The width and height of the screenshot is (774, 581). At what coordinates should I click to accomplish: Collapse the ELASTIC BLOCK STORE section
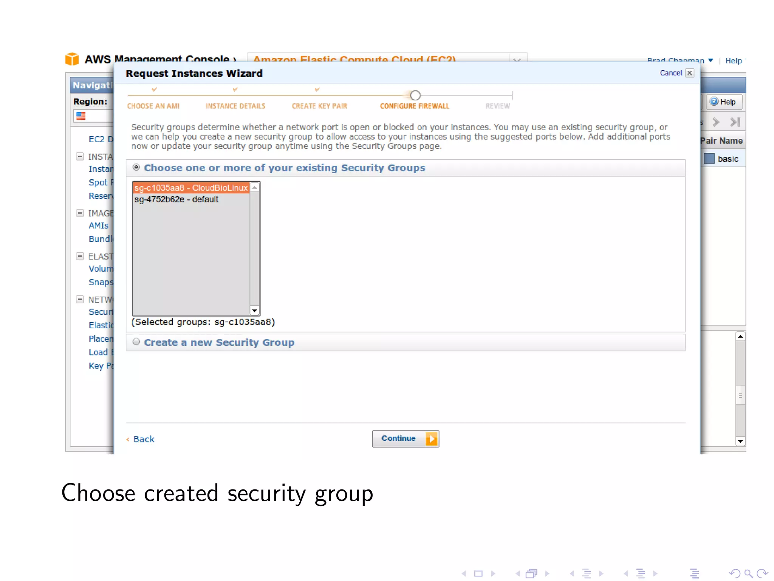[x=80, y=256]
